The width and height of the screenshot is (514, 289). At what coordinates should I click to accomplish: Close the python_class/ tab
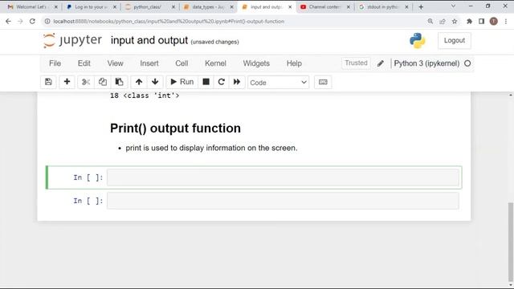pyautogui.click(x=173, y=7)
